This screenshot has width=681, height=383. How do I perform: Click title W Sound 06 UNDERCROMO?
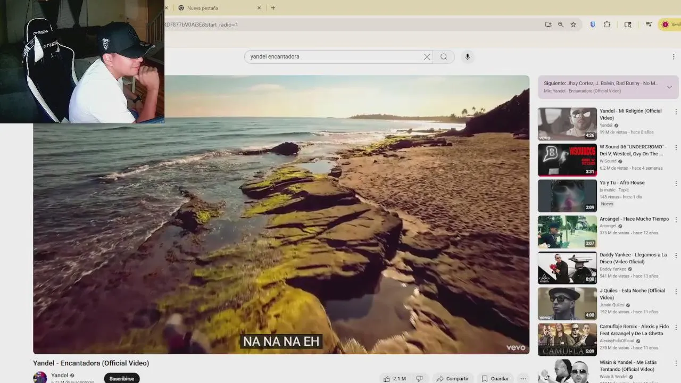633,150
